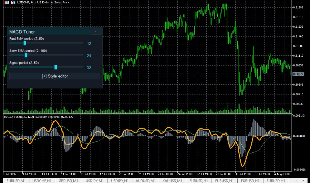310x183 pixels.
Task: Click the Depth of Market grid icon
Action: (x=7, y=2)
